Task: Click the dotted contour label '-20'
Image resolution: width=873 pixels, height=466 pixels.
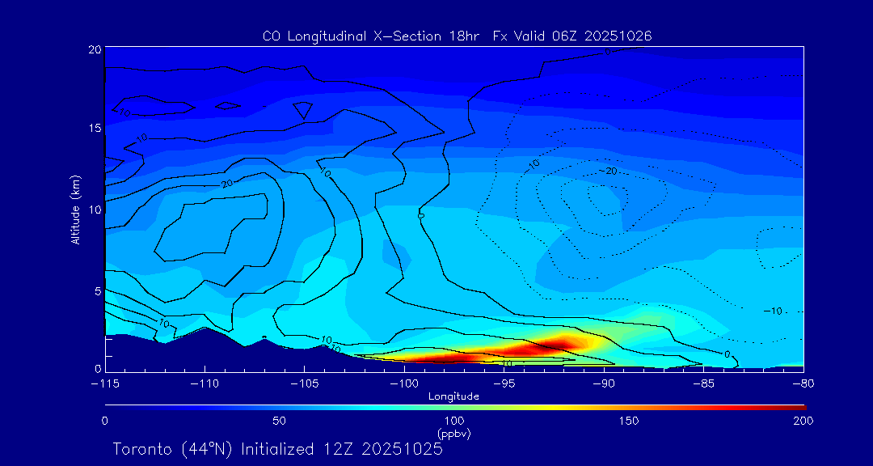Action: point(608,172)
